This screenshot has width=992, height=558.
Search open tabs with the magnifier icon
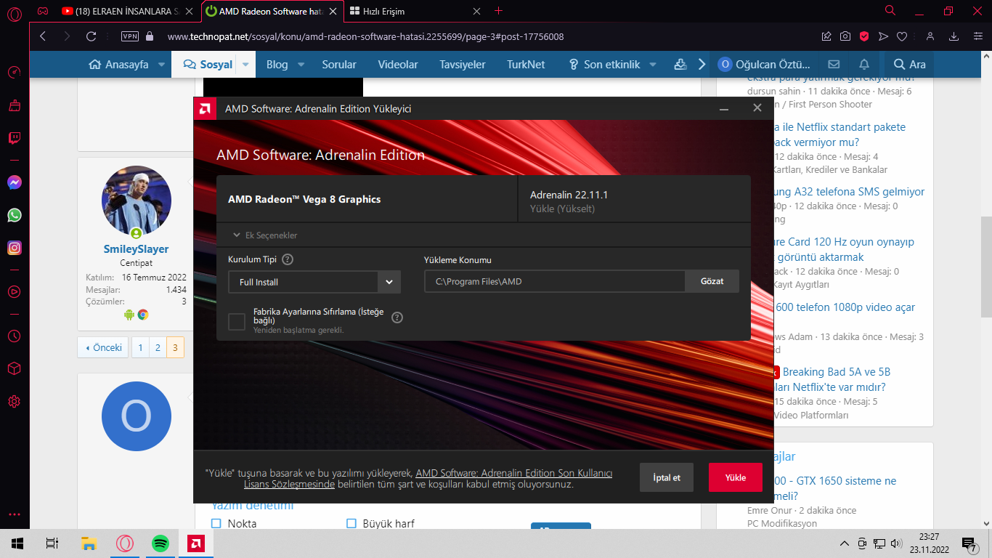890,11
